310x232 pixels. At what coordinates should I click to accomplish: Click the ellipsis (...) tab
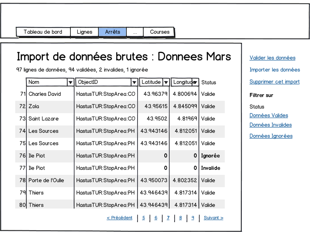coord(135,32)
